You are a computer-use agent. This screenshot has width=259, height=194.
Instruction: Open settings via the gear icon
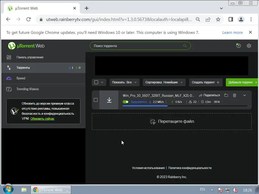point(249,46)
